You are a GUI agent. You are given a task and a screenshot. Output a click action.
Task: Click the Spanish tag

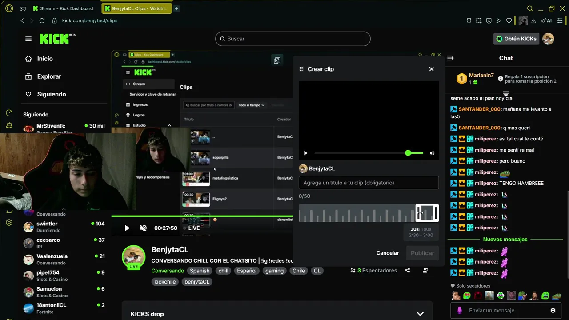tap(200, 271)
